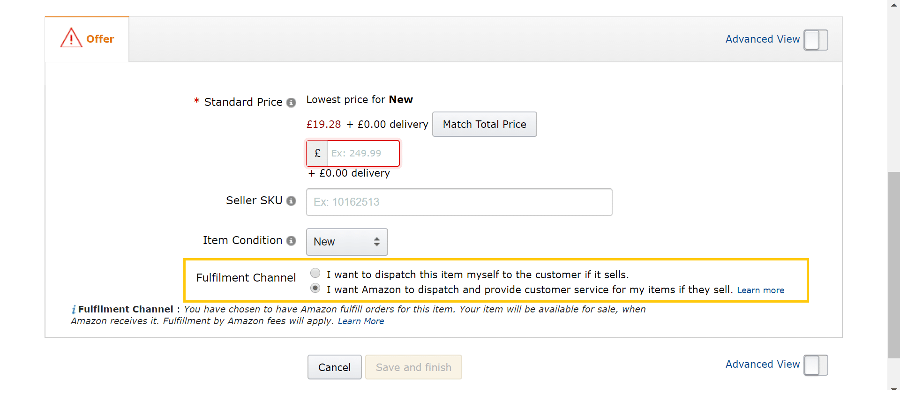Screen dimensions: 900x401
Task: Click the Seller SKU input field
Action: click(459, 202)
